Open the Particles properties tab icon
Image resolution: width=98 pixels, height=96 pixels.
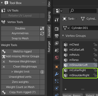click(57, 81)
